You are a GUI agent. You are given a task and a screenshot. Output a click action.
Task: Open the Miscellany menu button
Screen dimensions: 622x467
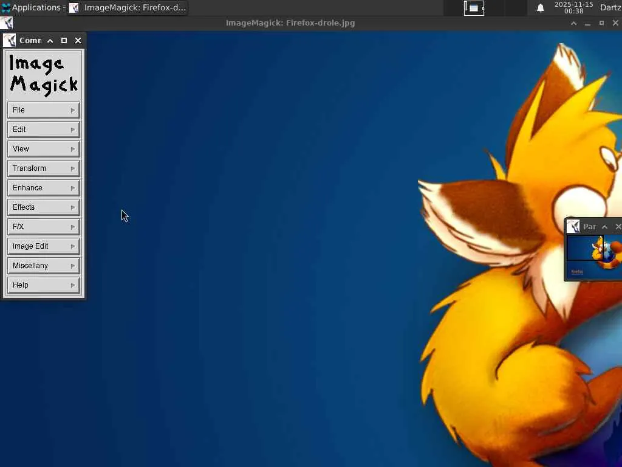44,266
